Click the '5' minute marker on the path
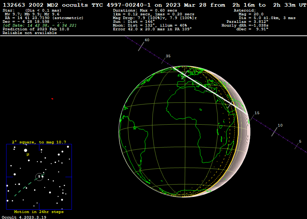 coord(300,142)
